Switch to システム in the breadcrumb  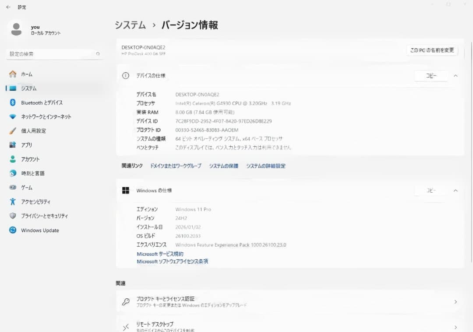click(x=130, y=25)
